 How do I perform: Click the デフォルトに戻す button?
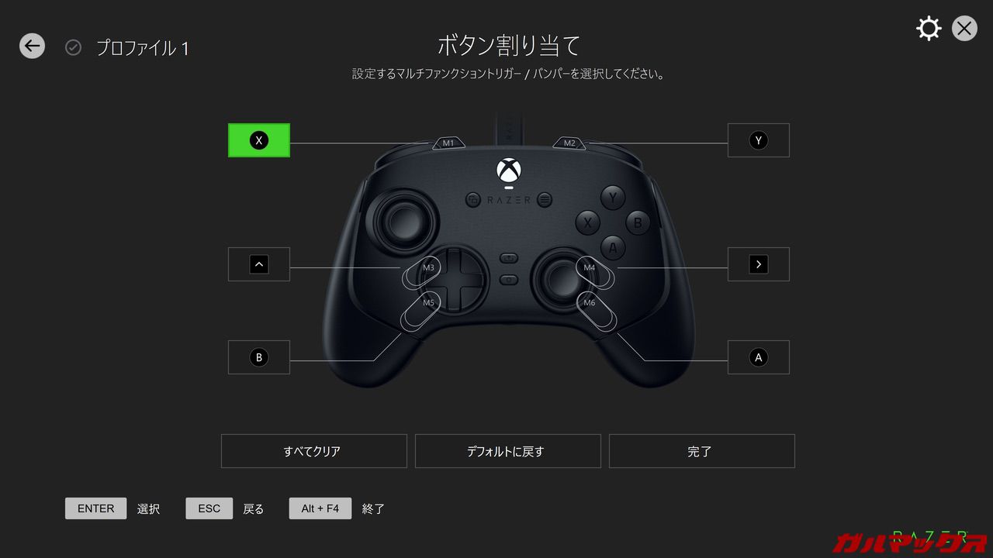click(x=508, y=451)
